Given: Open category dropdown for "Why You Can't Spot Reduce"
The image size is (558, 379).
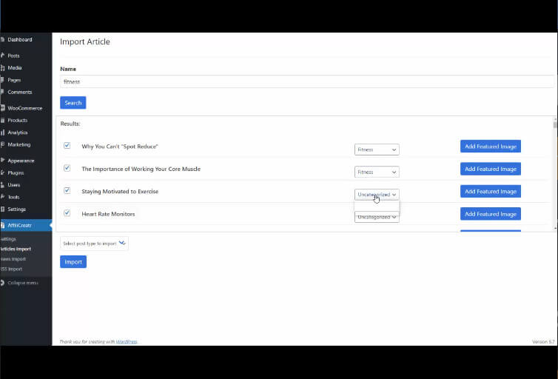Looking at the screenshot, I should tap(377, 150).
